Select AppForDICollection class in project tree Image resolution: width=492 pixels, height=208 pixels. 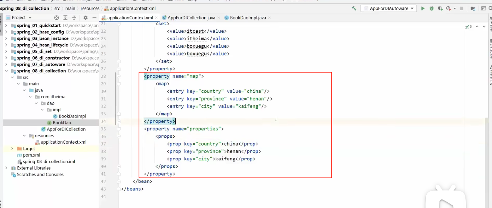tap(66, 129)
